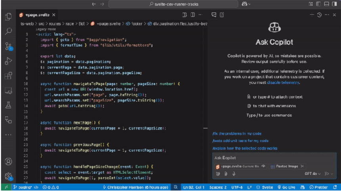Focus the Ask Copilot input field
The height and width of the screenshot is (191, 341).
[x=274, y=158]
